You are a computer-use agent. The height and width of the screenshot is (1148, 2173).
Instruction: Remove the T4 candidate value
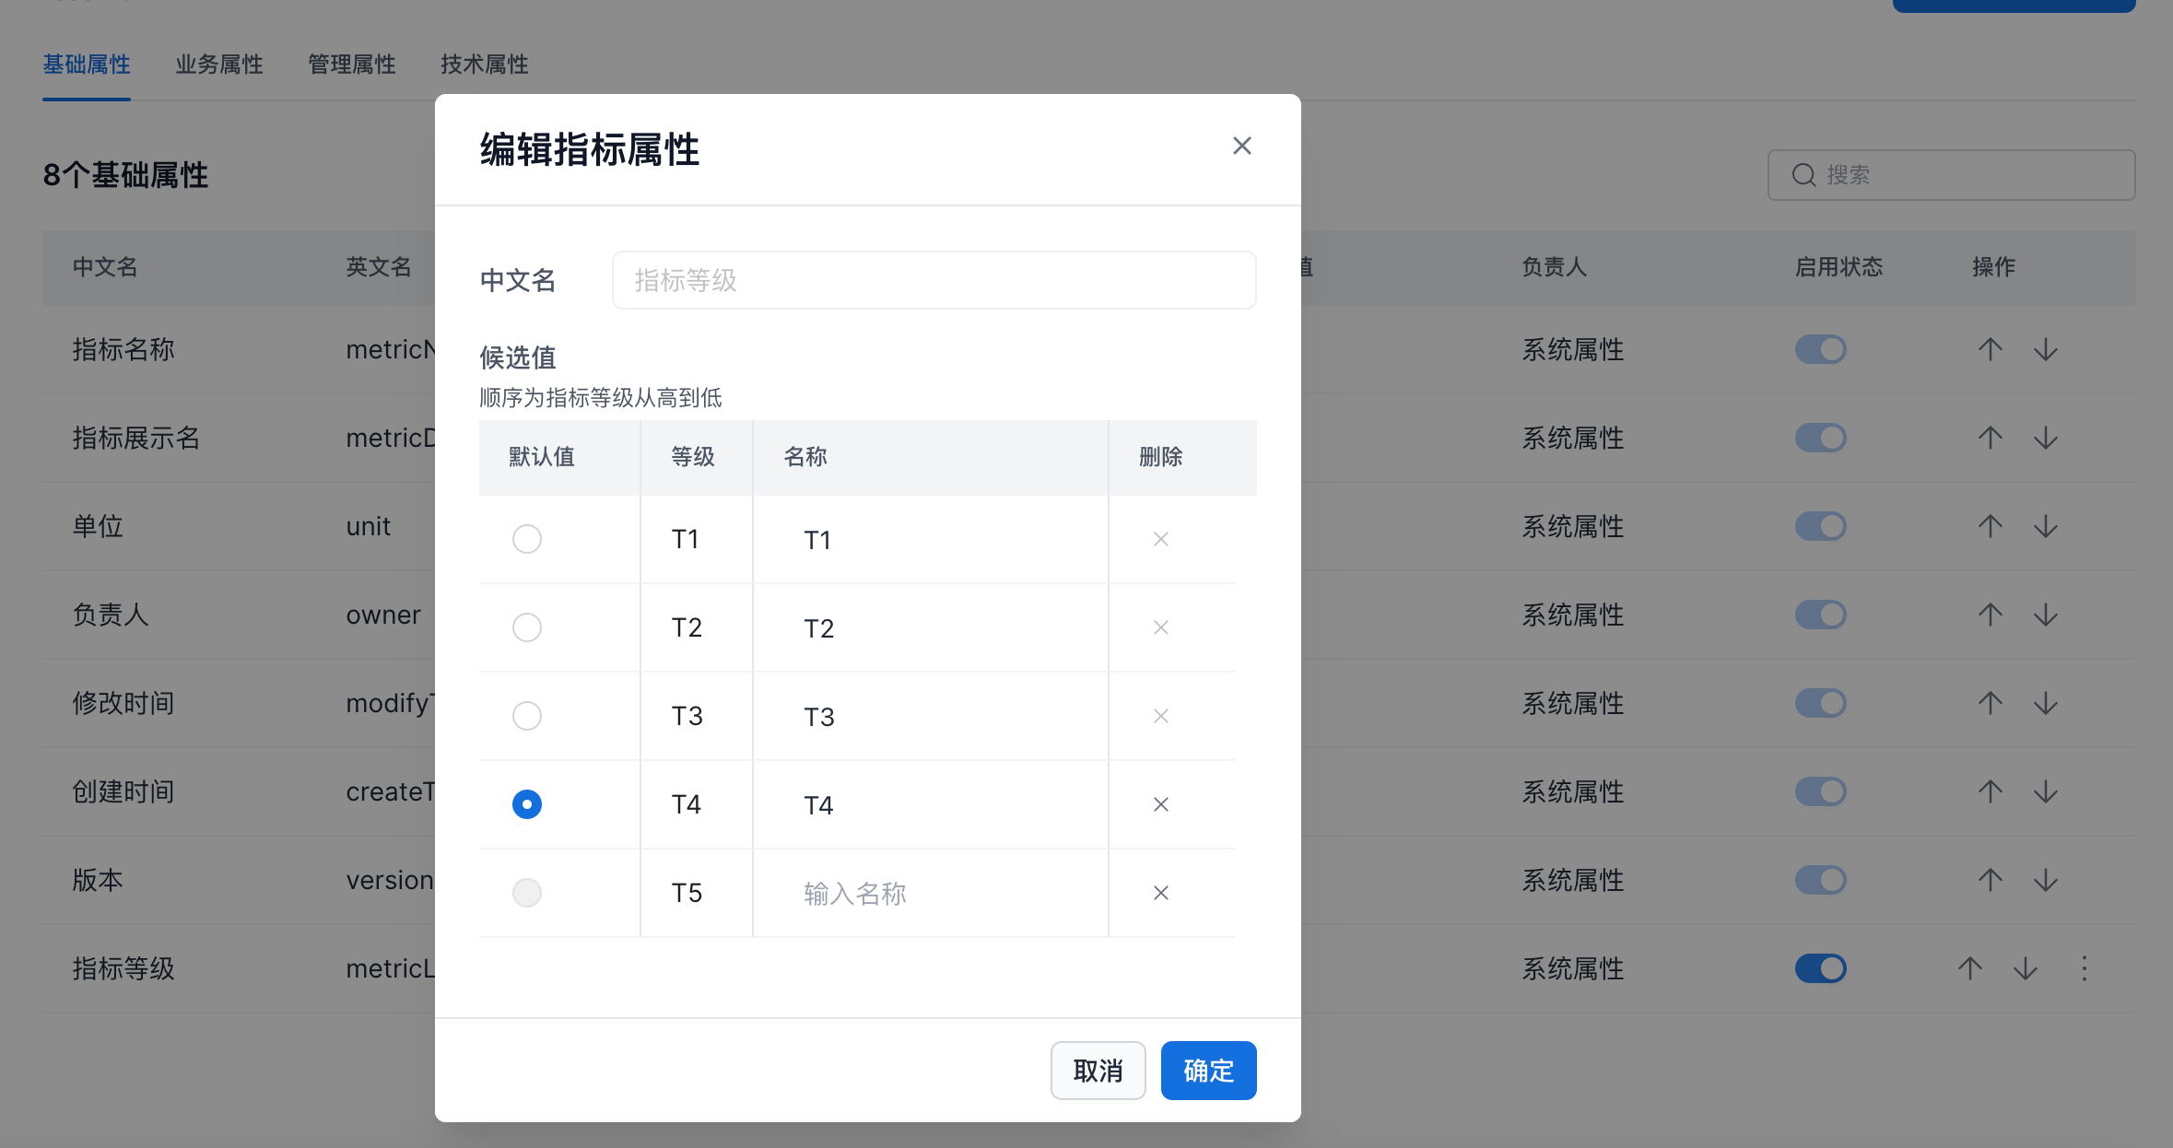pos(1160,804)
